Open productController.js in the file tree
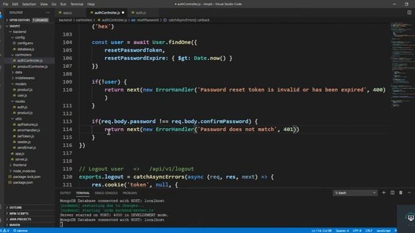The image size is (415, 233). (32, 67)
